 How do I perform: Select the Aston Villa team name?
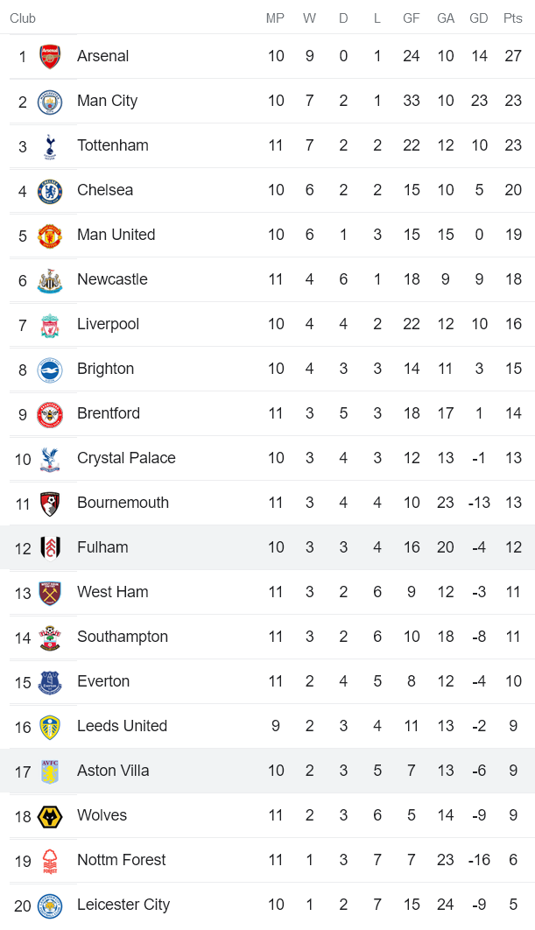coord(113,771)
